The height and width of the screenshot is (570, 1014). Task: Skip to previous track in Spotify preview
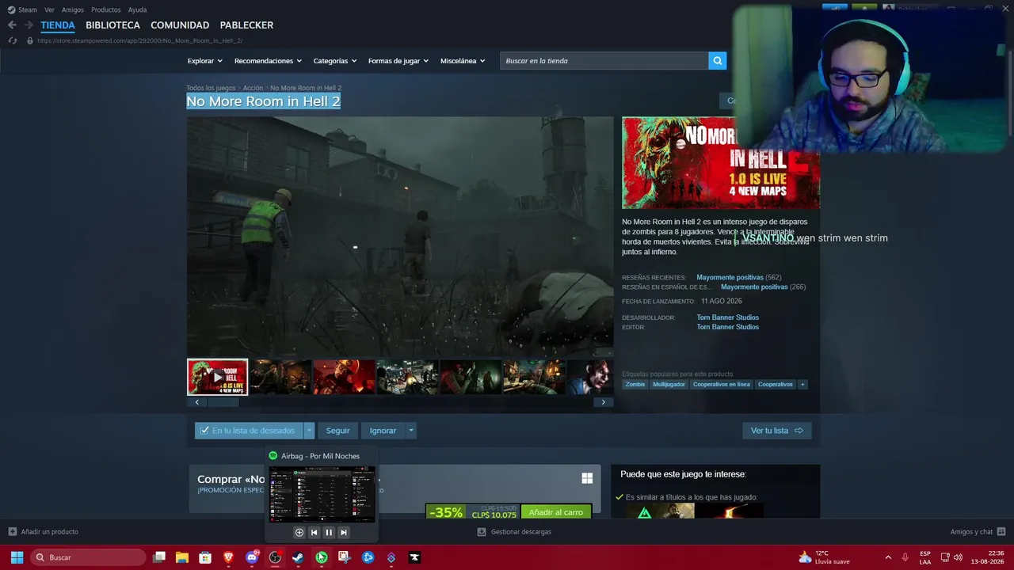click(x=314, y=533)
